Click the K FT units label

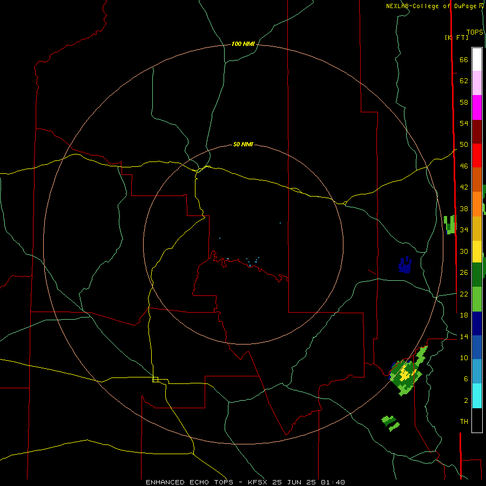(456, 38)
